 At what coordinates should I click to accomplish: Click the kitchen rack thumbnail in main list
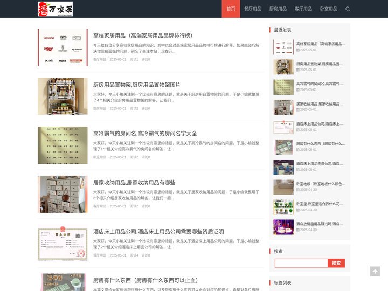[63, 96]
